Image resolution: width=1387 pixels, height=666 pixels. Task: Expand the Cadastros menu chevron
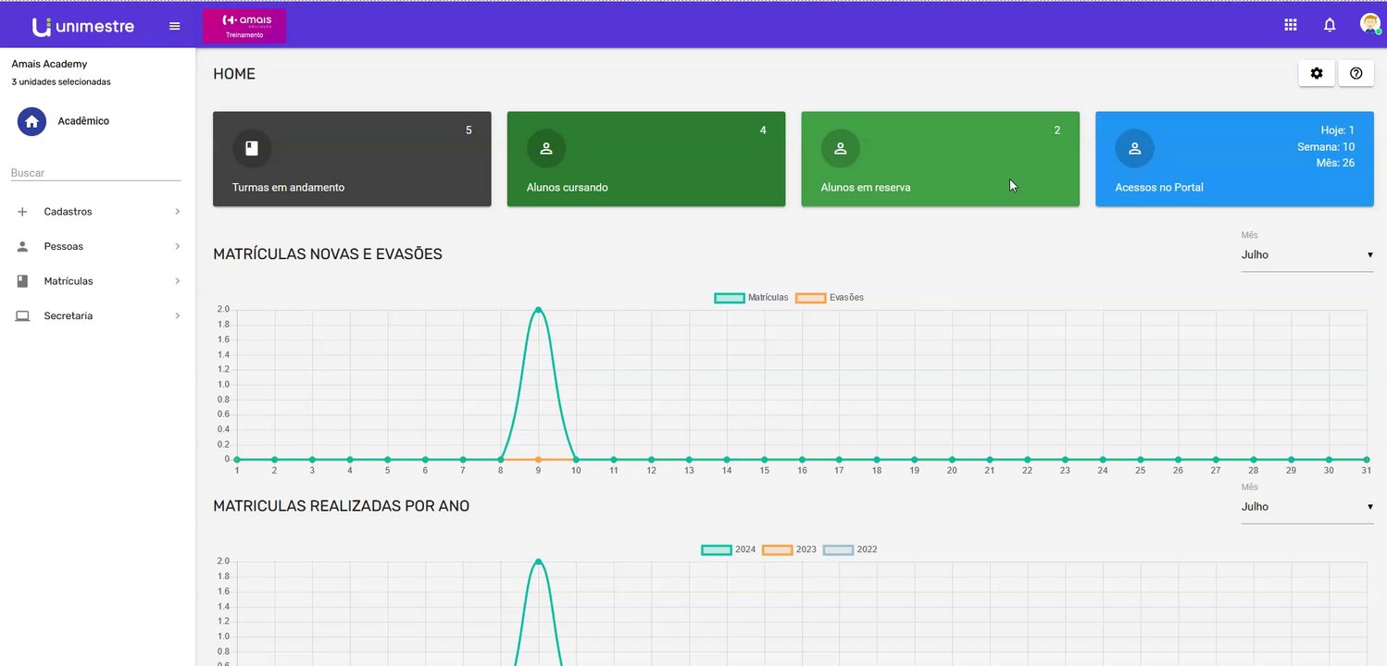point(177,212)
